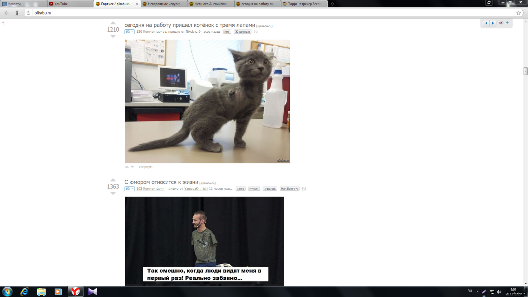Open browser settings gear icon
This screenshot has height=297, width=528.
coord(489,3)
